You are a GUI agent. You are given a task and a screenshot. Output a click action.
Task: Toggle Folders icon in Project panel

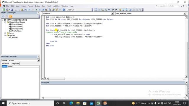[11, 16]
